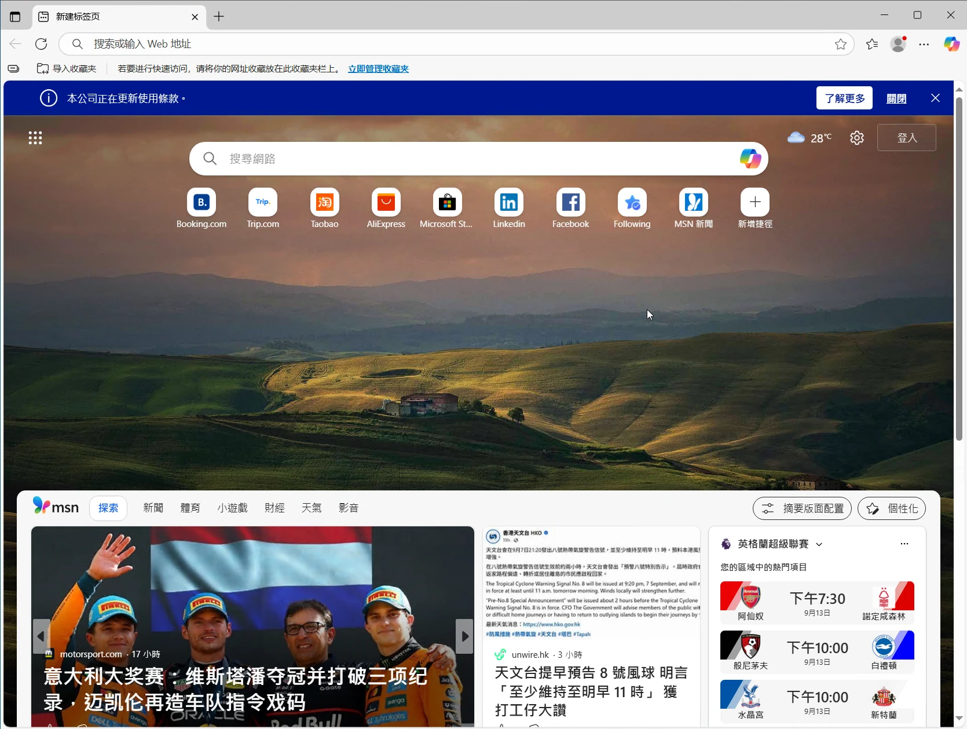Check the 28°C weather widget

coord(810,138)
